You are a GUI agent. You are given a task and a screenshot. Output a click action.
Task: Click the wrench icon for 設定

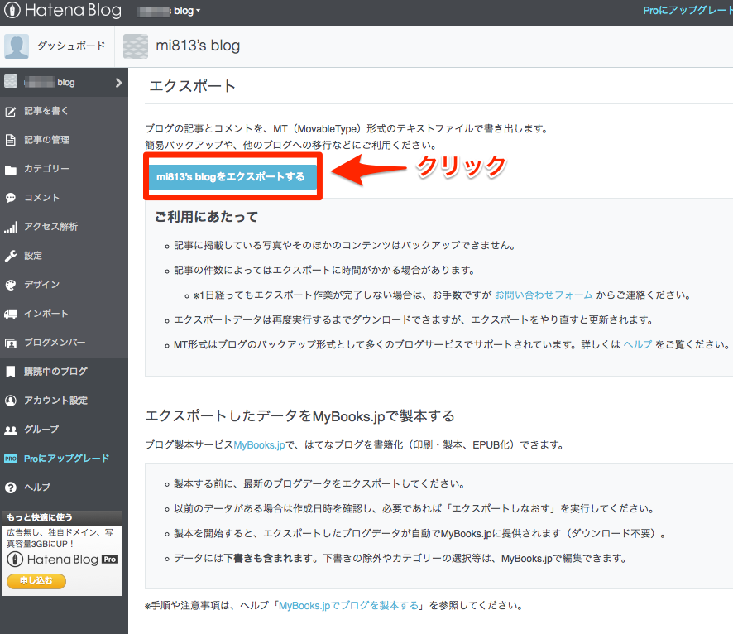click(x=10, y=256)
